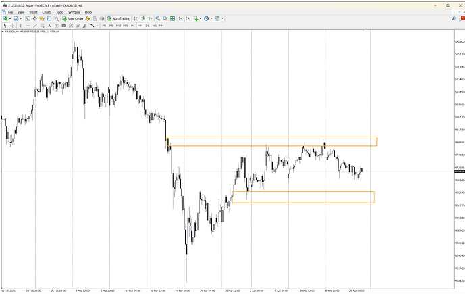Open the Help menu
466x294 pixels.
coord(88,12)
